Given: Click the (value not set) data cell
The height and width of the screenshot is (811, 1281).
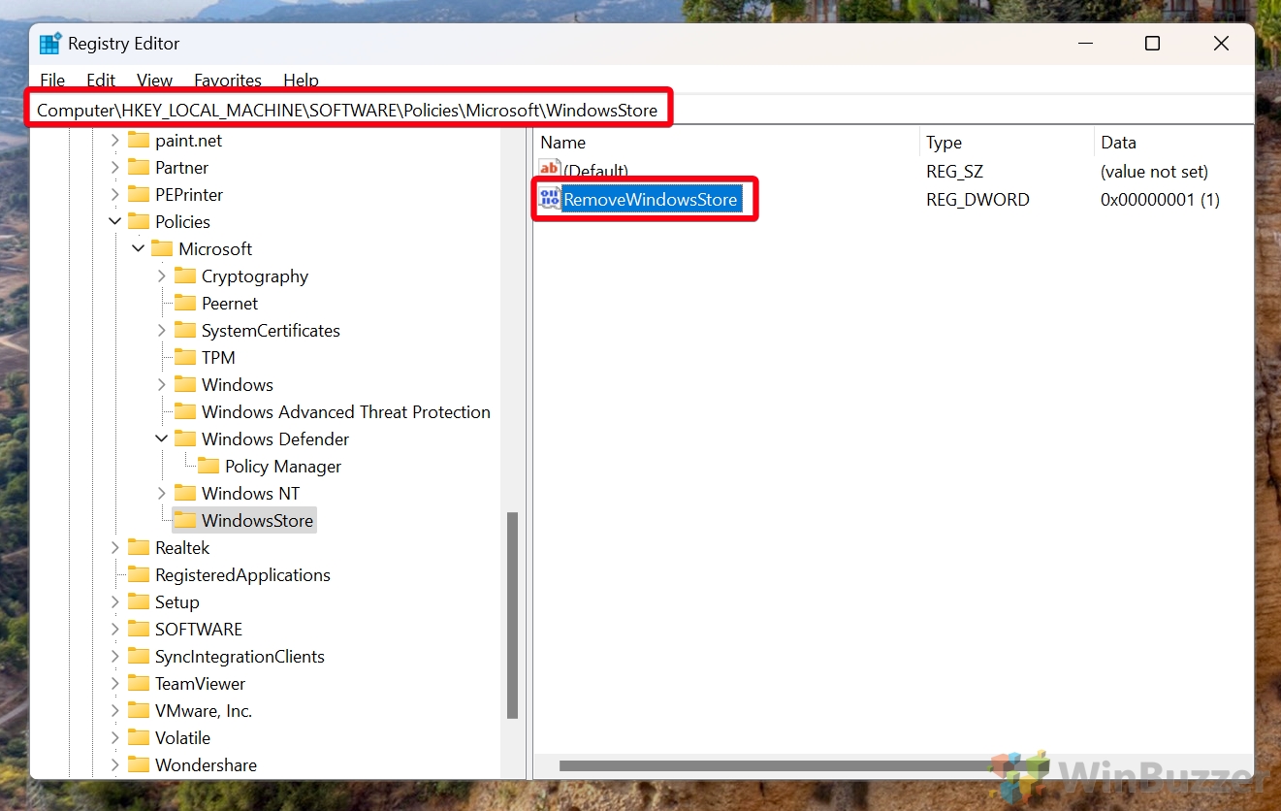Looking at the screenshot, I should (x=1154, y=172).
